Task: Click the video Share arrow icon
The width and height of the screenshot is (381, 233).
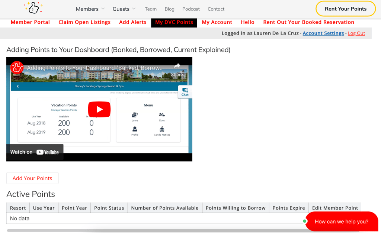Action: click(177, 66)
